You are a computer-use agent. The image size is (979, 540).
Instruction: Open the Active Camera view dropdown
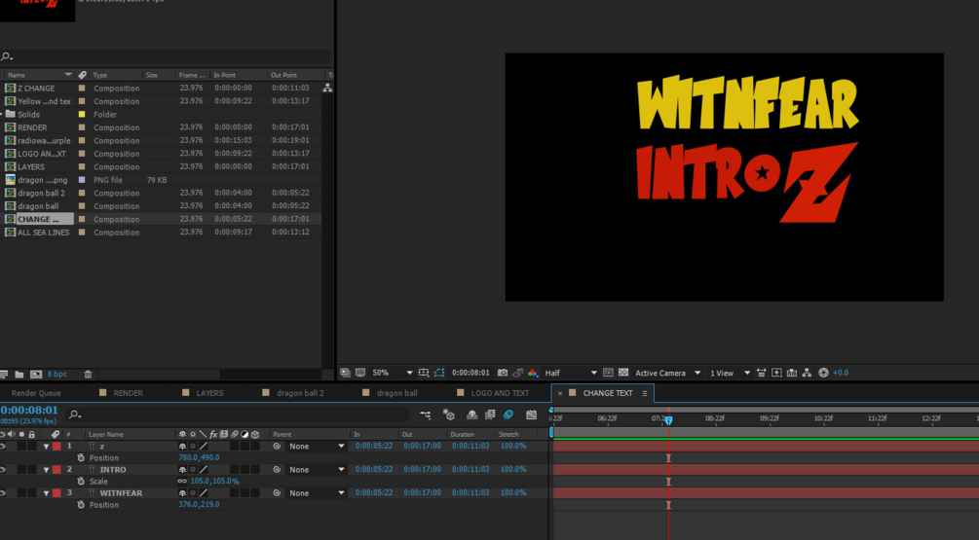click(x=667, y=373)
